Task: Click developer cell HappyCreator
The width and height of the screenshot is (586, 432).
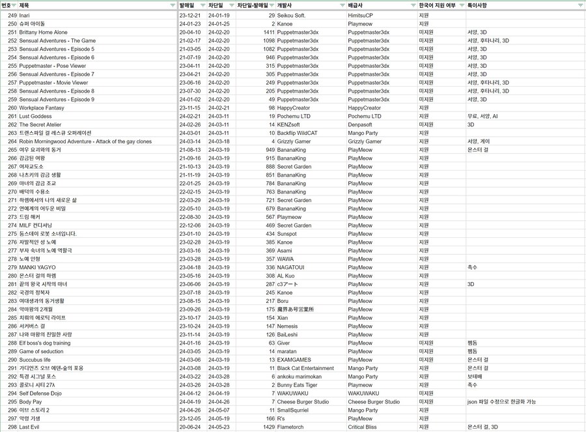Action: [311, 108]
